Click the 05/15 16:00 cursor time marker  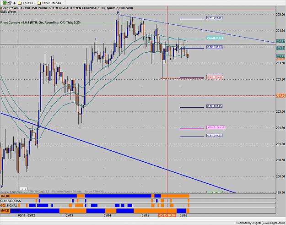point(167,215)
